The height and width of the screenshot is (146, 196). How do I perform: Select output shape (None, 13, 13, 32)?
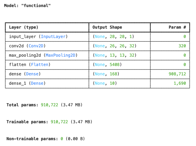pos(115,55)
